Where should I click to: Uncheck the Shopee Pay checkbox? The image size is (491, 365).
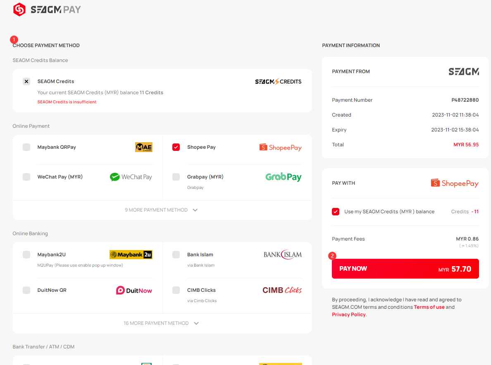176,147
